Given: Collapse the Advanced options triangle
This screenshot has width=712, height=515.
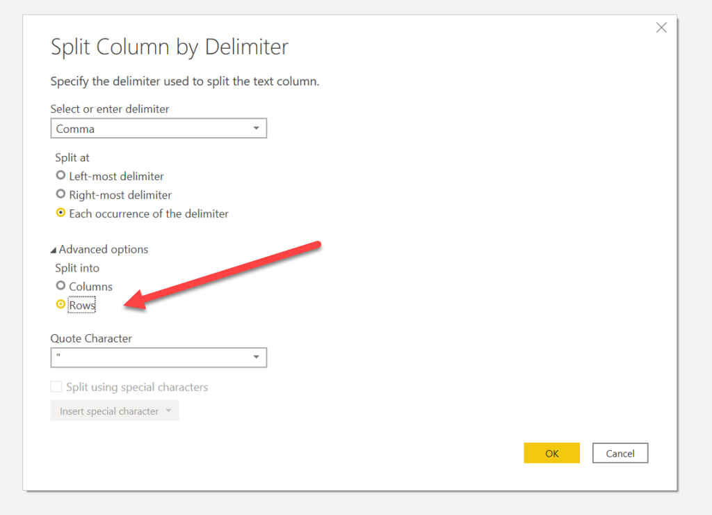Looking at the screenshot, I should point(54,250).
